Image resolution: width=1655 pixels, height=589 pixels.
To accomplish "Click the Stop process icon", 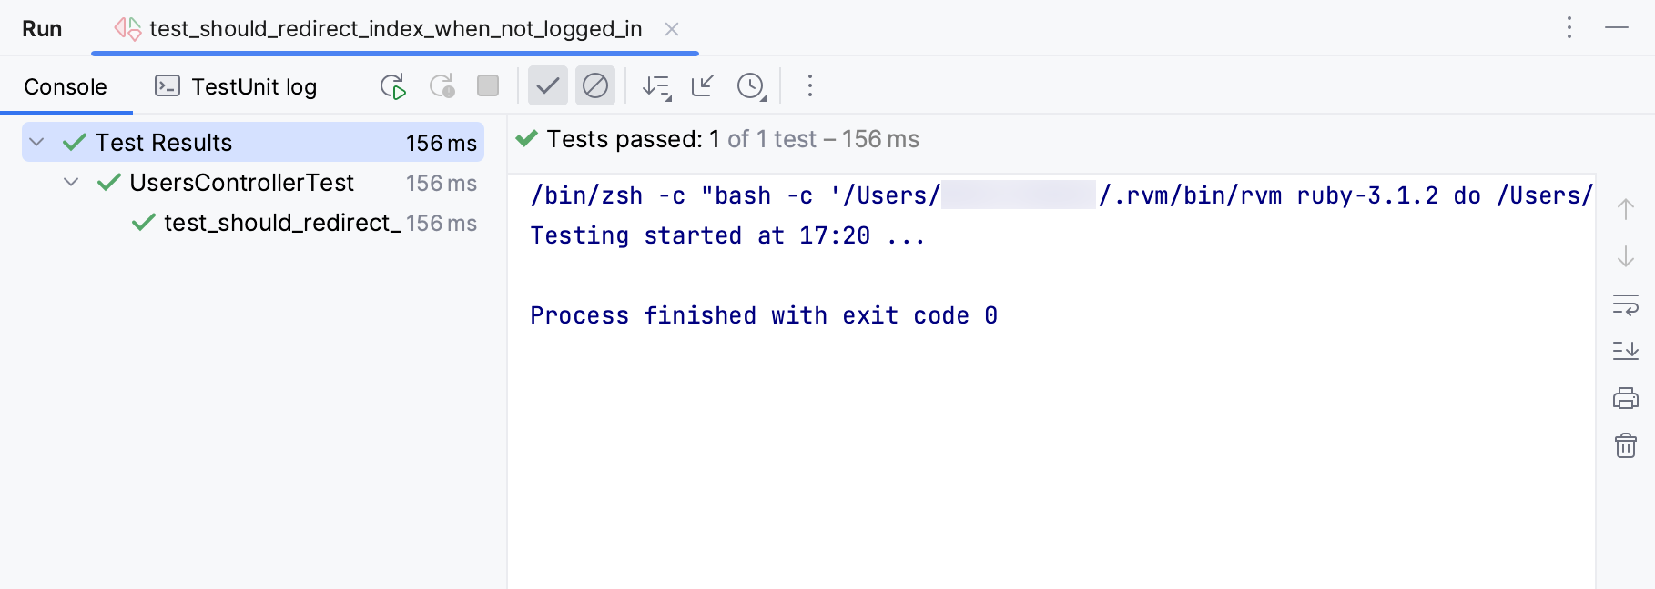I will 487,85.
